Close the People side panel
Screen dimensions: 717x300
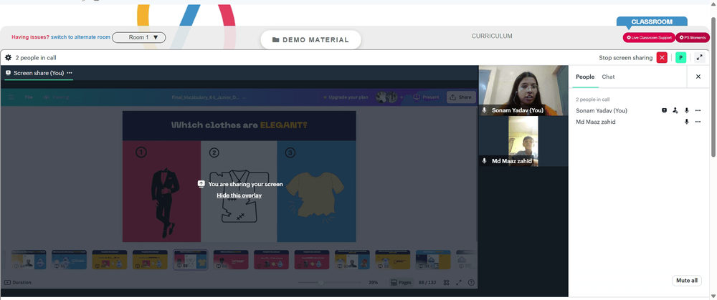[x=698, y=77]
